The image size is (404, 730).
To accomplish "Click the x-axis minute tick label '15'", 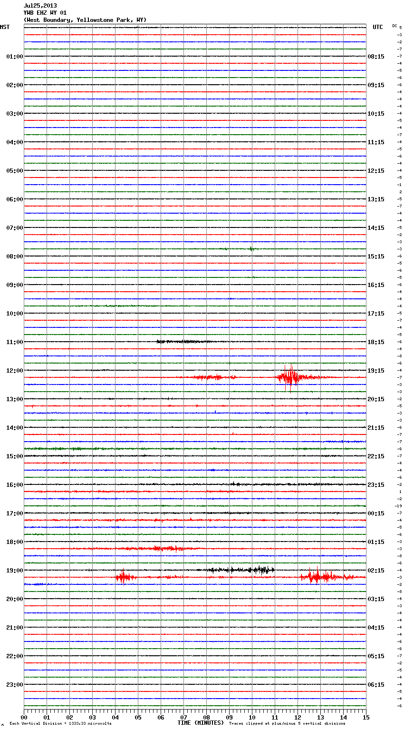I will click(x=366, y=718).
